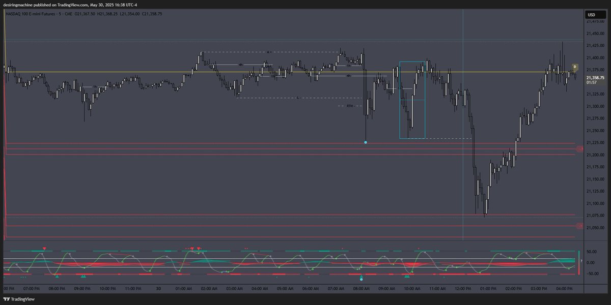Click the 21,300.00 price axis label
The height and width of the screenshot is (305, 611).
pos(596,106)
